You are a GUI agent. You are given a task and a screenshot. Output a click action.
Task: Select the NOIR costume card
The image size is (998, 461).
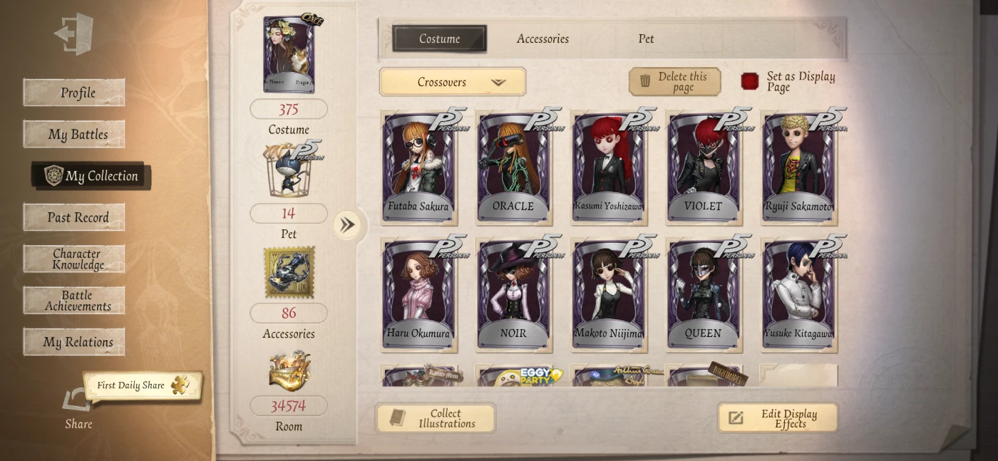[513, 294]
